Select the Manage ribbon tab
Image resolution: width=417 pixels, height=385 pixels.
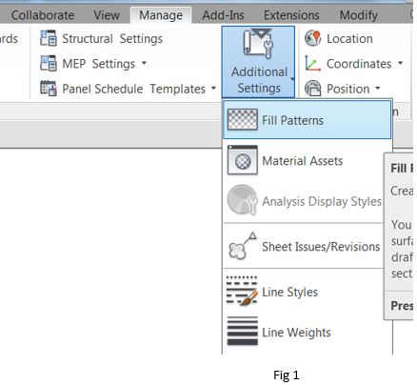coord(161,15)
